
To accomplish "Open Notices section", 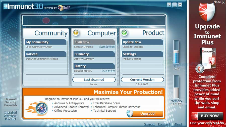I will click(x=46, y=54).
